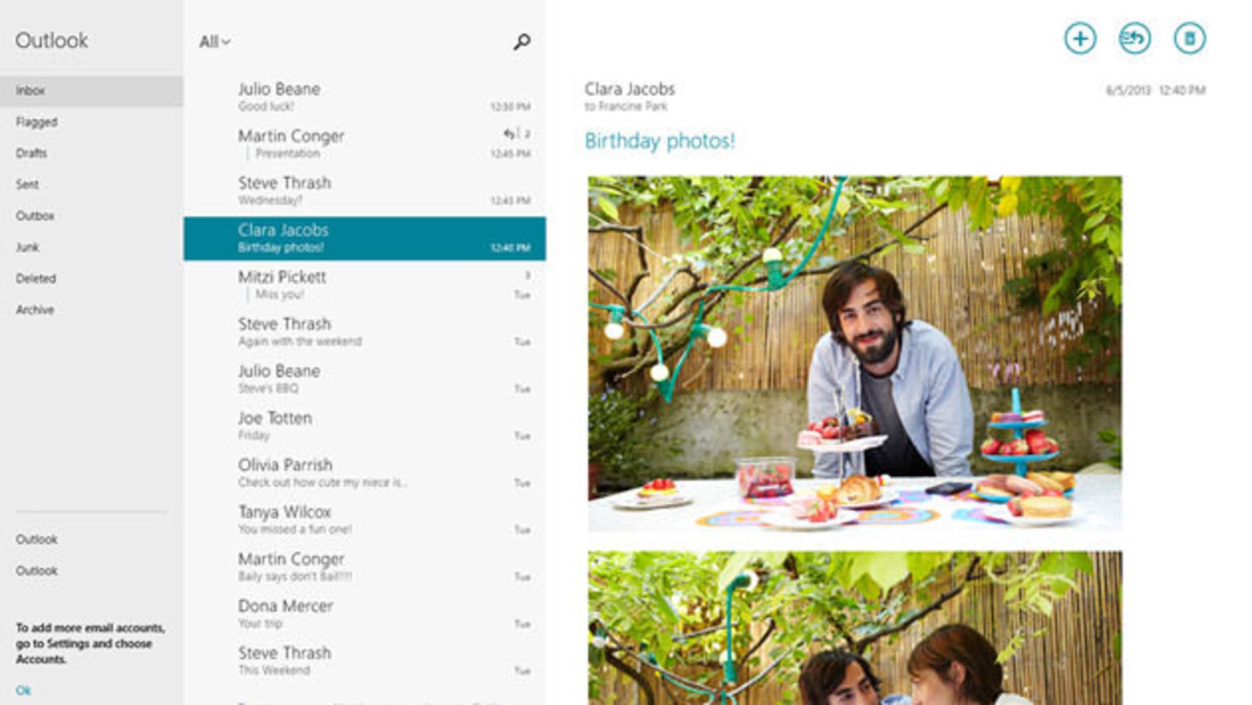The width and height of the screenshot is (1252, 705).
Task: Click the search magnifier icon
Action: tap(522, 42)
